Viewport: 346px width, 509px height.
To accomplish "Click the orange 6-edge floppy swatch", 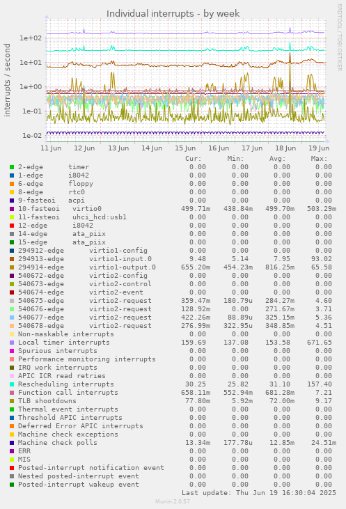I will coord(12,184).
